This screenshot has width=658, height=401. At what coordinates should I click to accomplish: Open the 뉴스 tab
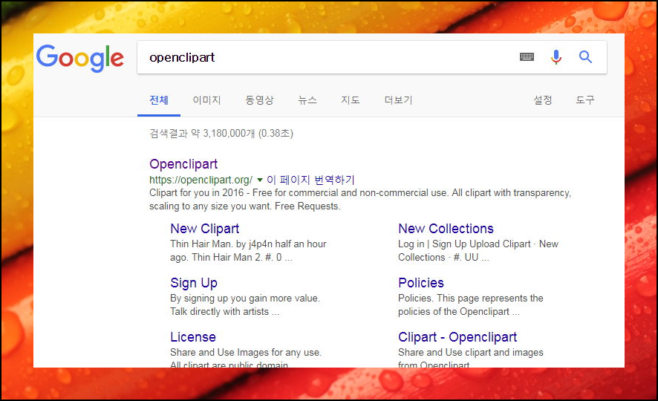pyautogui.click(x=307, y=100)
